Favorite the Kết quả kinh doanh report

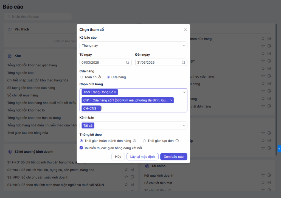pyautogui.click(x=263, y=175)
